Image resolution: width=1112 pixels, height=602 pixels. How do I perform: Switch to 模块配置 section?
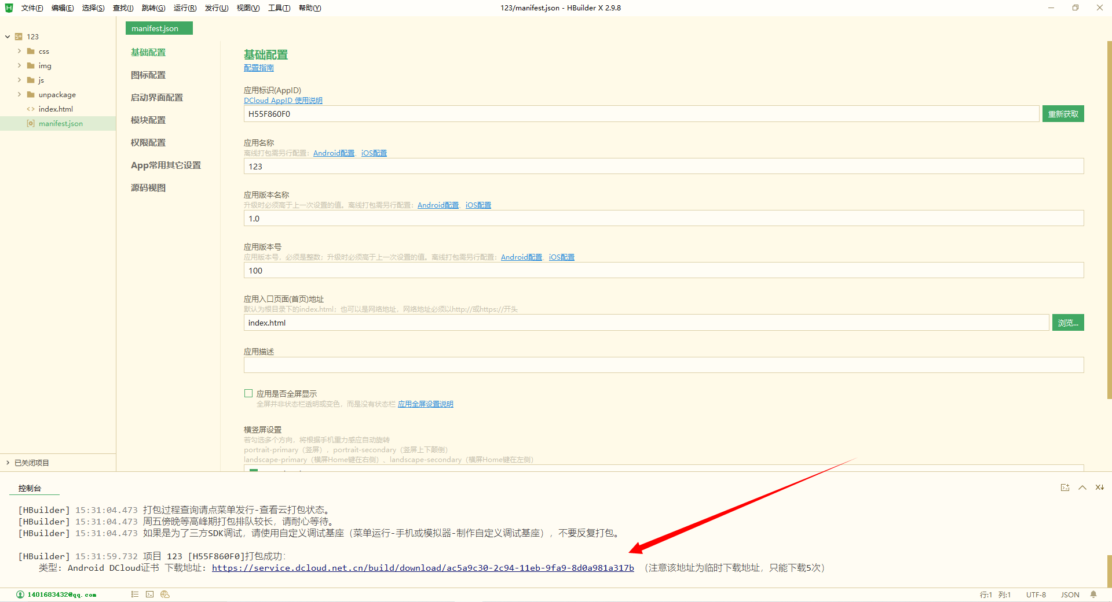point(148,120)
